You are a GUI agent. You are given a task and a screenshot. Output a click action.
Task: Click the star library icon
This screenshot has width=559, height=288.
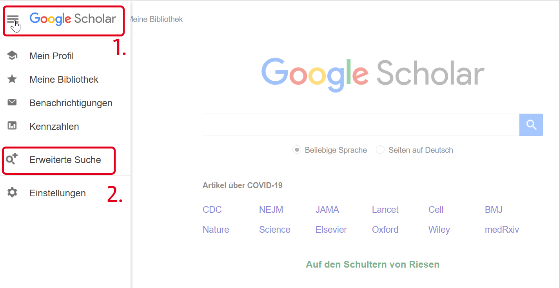(12, 79)
